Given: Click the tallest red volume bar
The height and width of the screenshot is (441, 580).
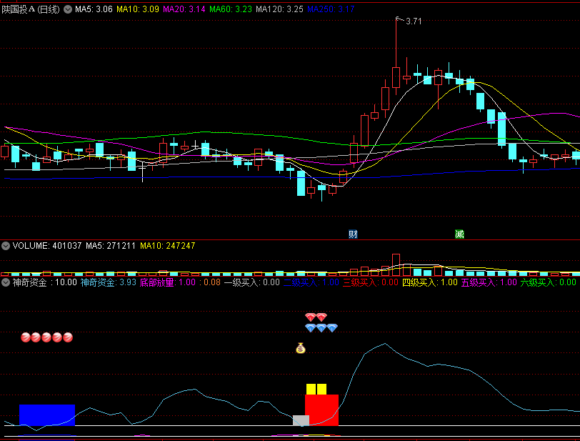Looking at the screenshot, I should click(396, 264).
